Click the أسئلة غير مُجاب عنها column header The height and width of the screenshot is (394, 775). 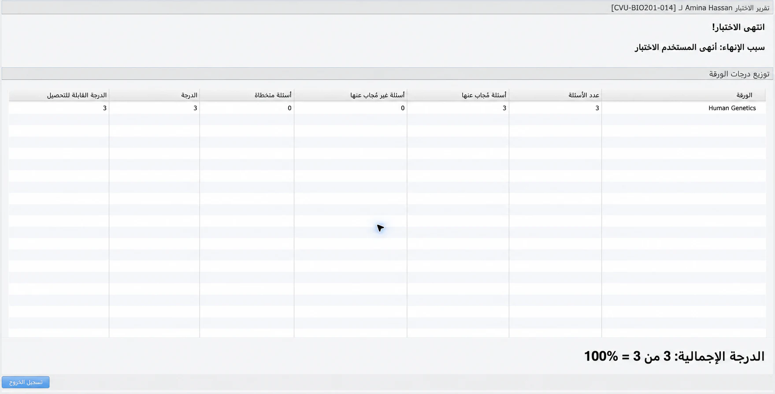click(350, 95)
